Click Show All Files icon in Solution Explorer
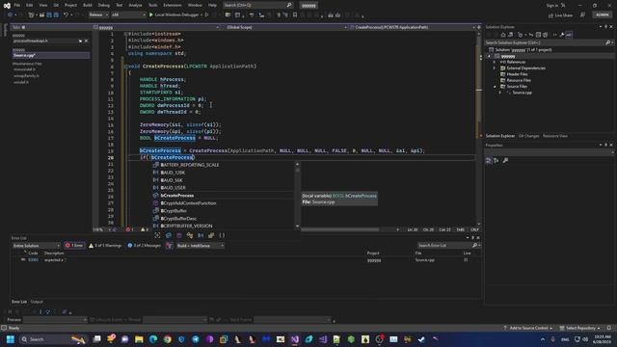The image size is (617, 347). (545, 35)
